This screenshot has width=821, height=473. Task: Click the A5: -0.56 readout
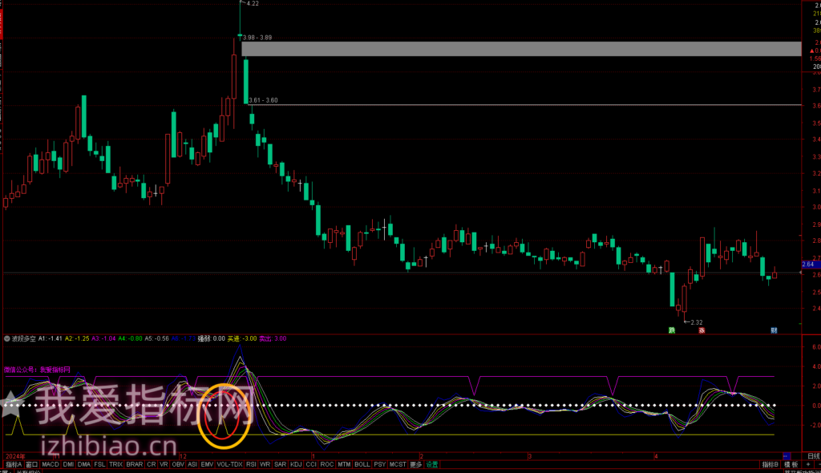click(x=156, y=338)
